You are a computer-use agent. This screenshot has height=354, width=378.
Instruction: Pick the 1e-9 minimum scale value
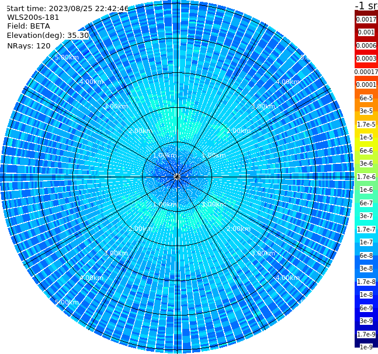[x=366, y=347]
